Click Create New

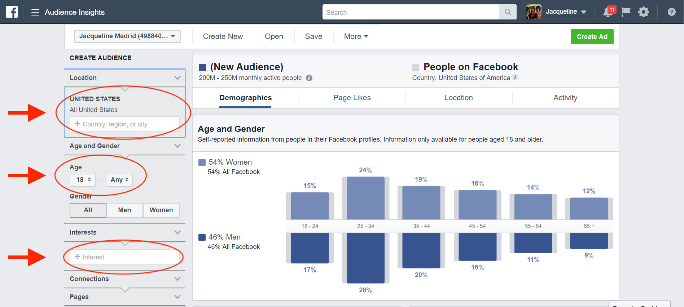tap(223, 36)
